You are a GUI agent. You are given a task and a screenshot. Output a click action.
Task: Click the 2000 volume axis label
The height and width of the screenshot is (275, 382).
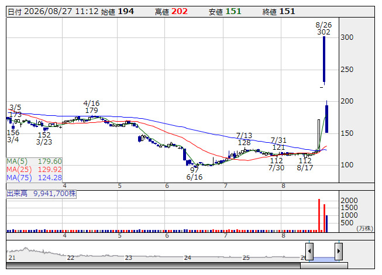pyautogui.click(x=349, y=201)
